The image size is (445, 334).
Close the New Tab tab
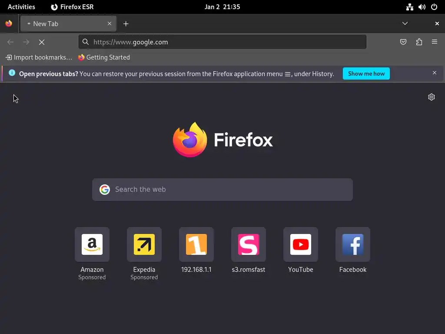click(x=110, y=23)
